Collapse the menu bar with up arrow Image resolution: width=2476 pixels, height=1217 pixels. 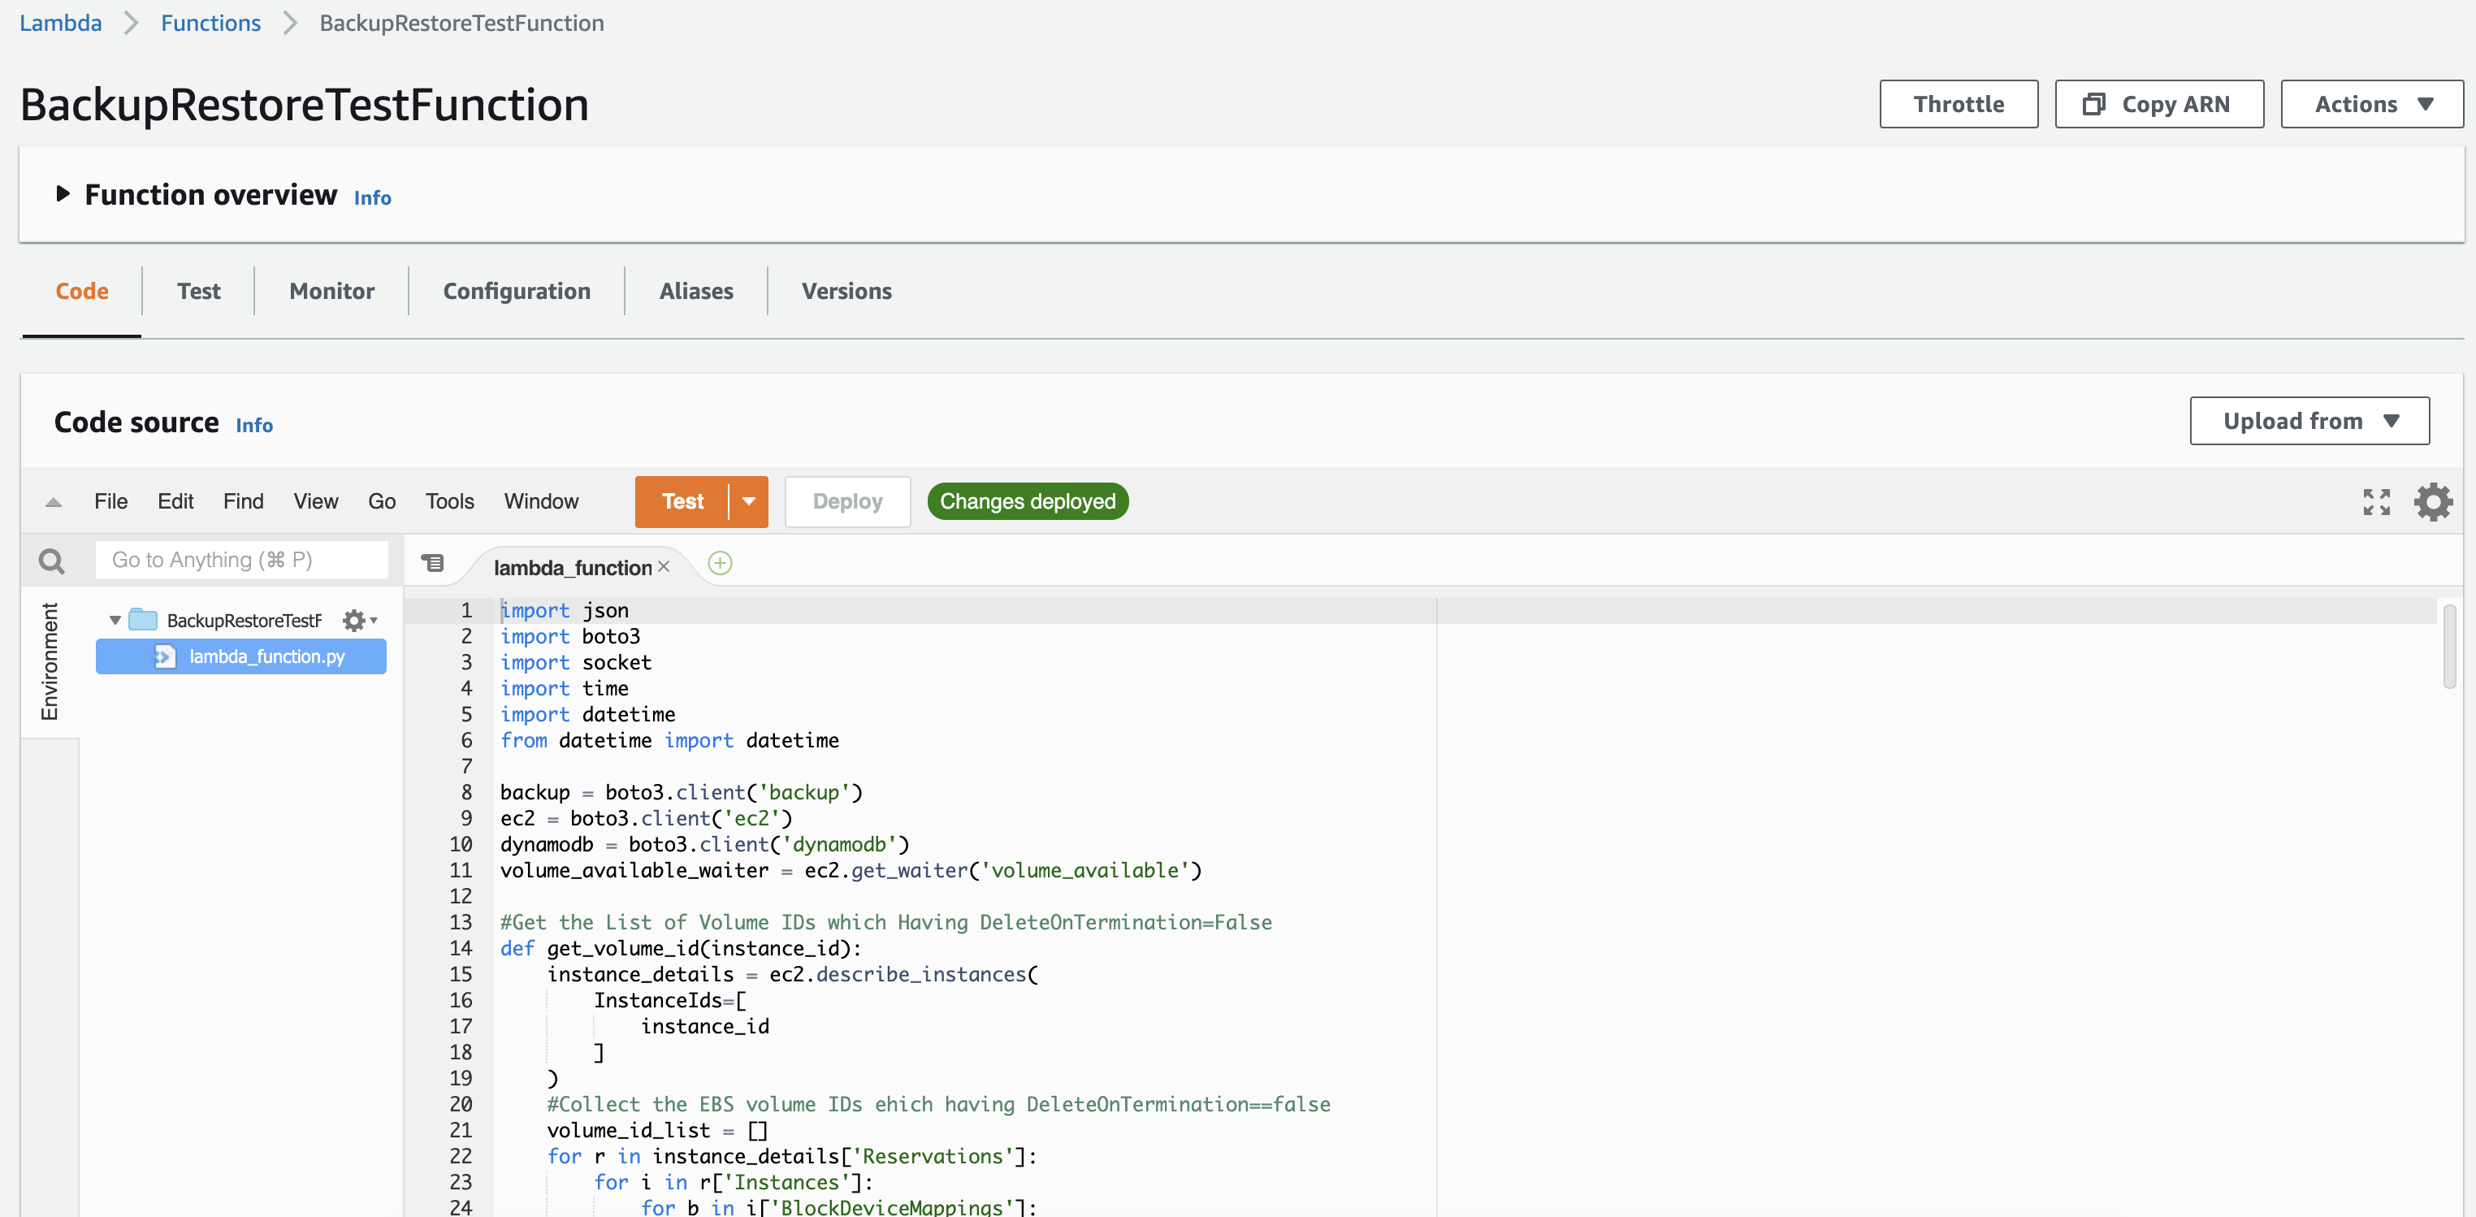pyautogui.click(x=54, y=502)
